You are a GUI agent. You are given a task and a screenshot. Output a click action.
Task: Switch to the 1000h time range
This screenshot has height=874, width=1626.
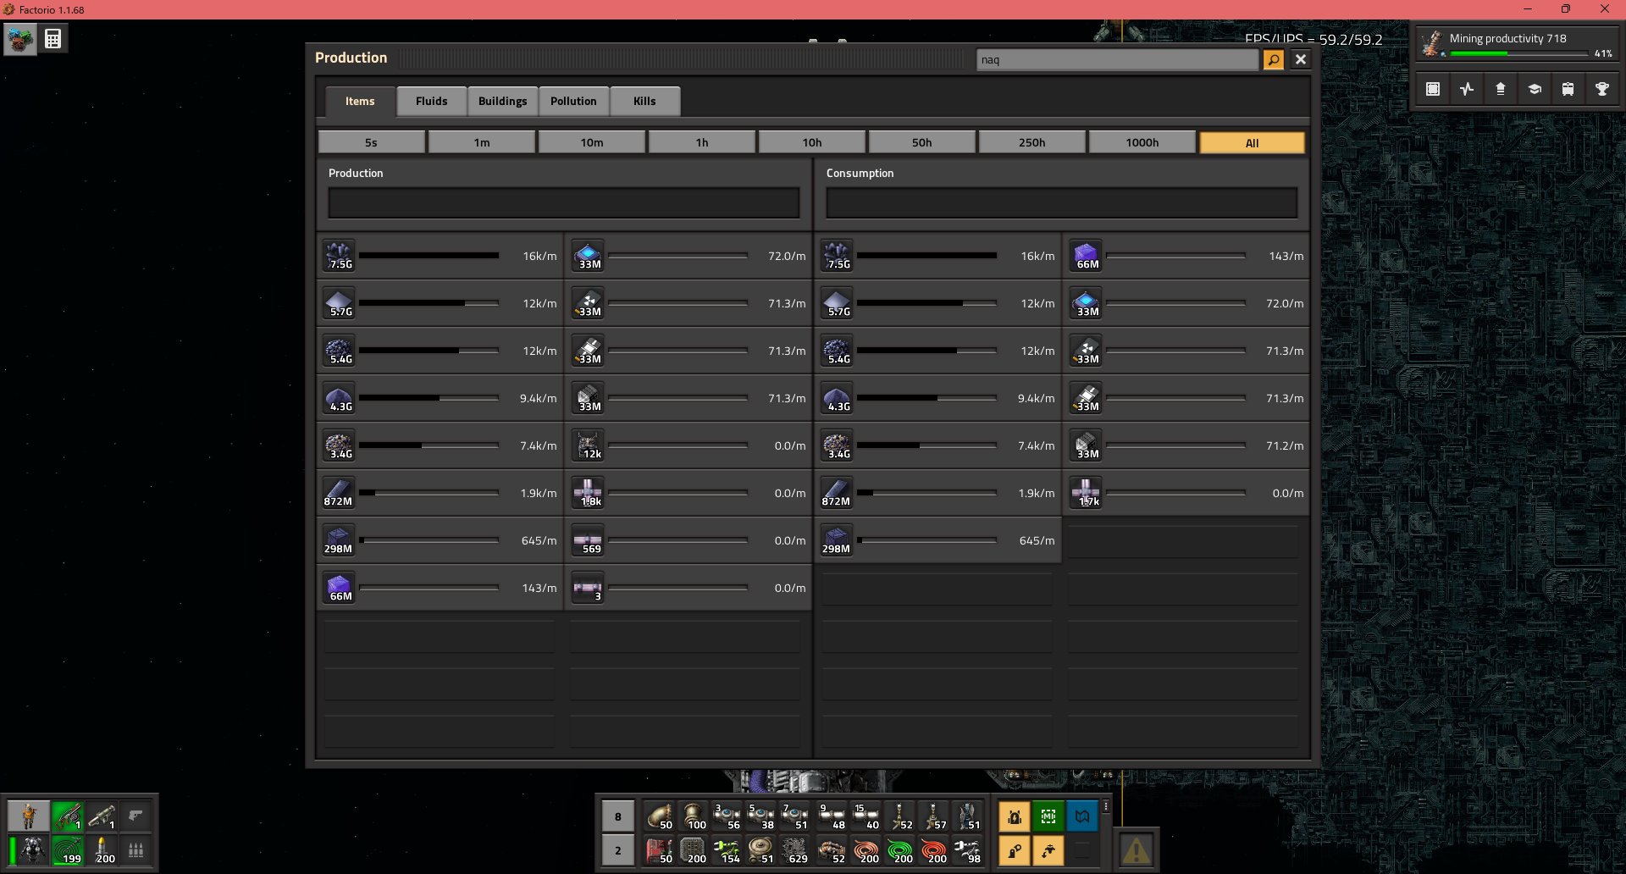click(x=1142, y=142)
